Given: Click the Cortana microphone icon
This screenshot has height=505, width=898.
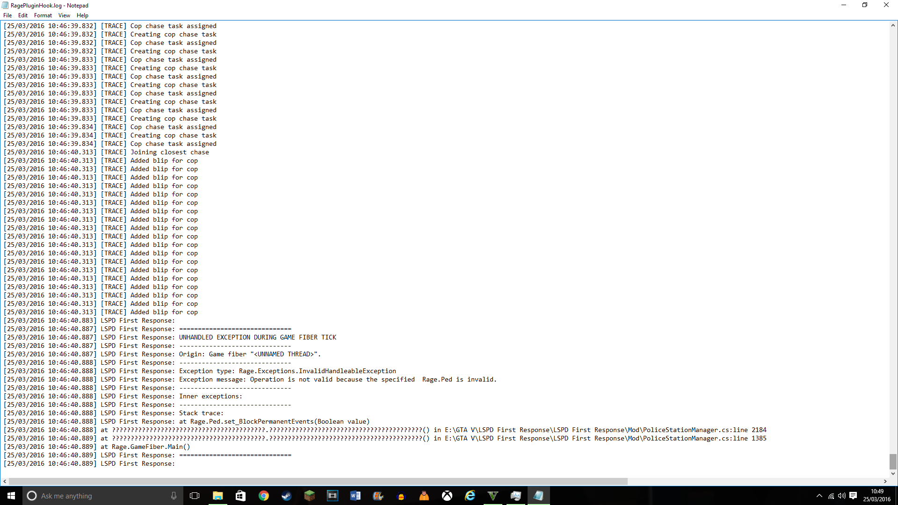Looking at the screenshot, I should click(x=174, y=496).
